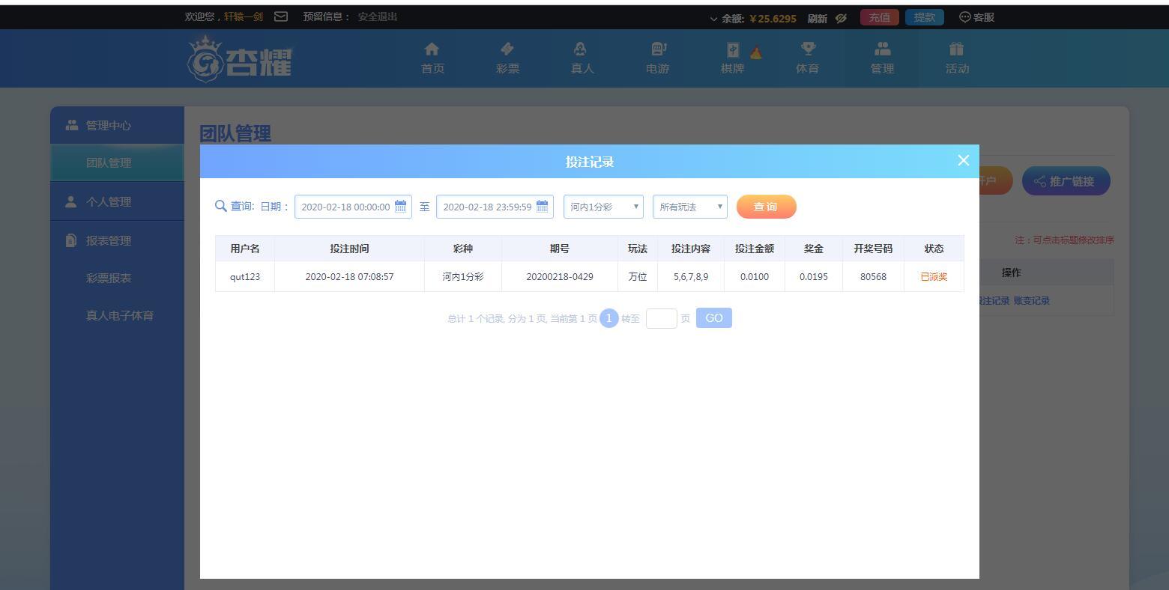Image resolution: width=1169 pixels, height=590 pixels.
Task: Select 团队管理 in sidebar
Action: (117, 162)
